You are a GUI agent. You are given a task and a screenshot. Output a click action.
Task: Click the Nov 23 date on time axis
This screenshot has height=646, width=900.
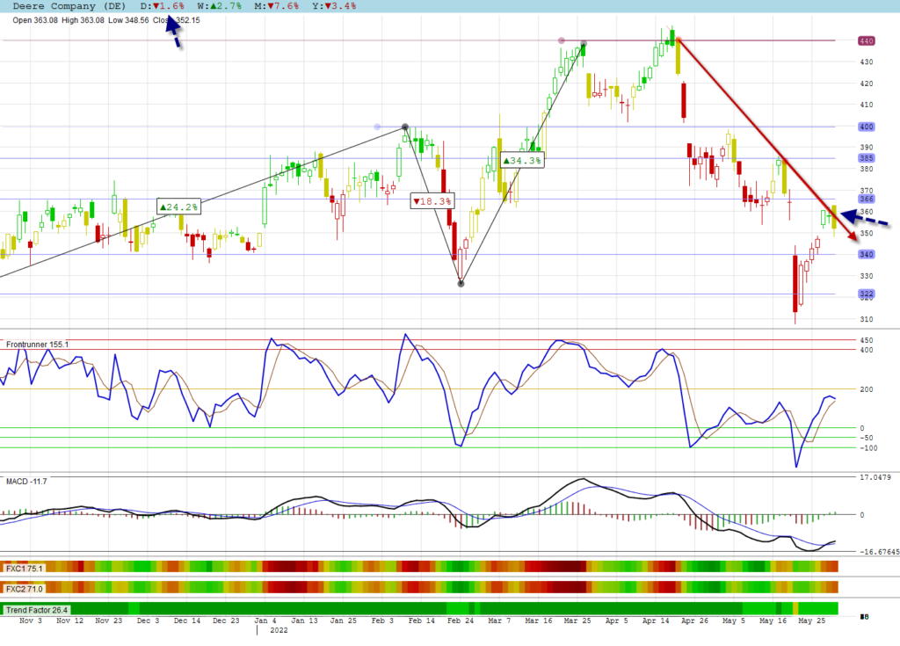(x=108, y=621)
